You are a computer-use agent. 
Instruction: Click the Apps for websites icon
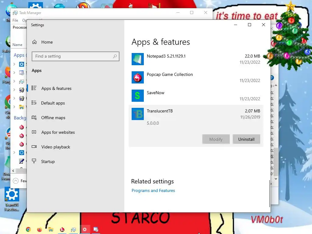pyautogui.click(x=34, y=132)
